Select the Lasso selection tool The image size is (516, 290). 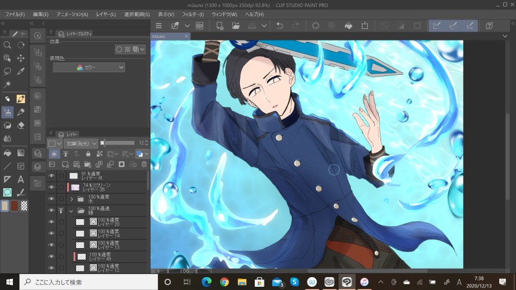pyautogui.click(x=7, y=72)
